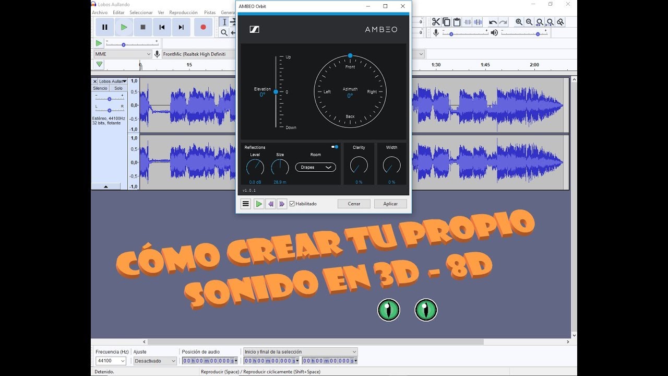Open the FrontMic recording device dropdown
This screenshot has height=376, width=668.
(198, 54)
